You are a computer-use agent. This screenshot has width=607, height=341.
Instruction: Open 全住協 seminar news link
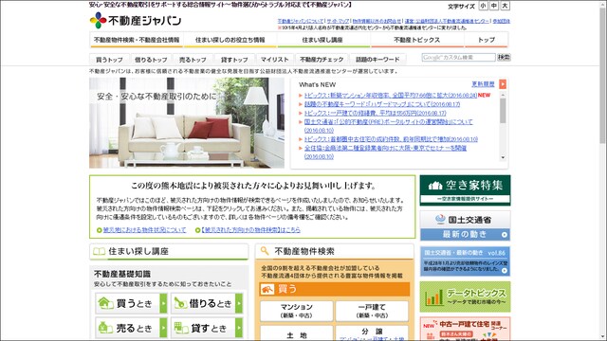385,152
